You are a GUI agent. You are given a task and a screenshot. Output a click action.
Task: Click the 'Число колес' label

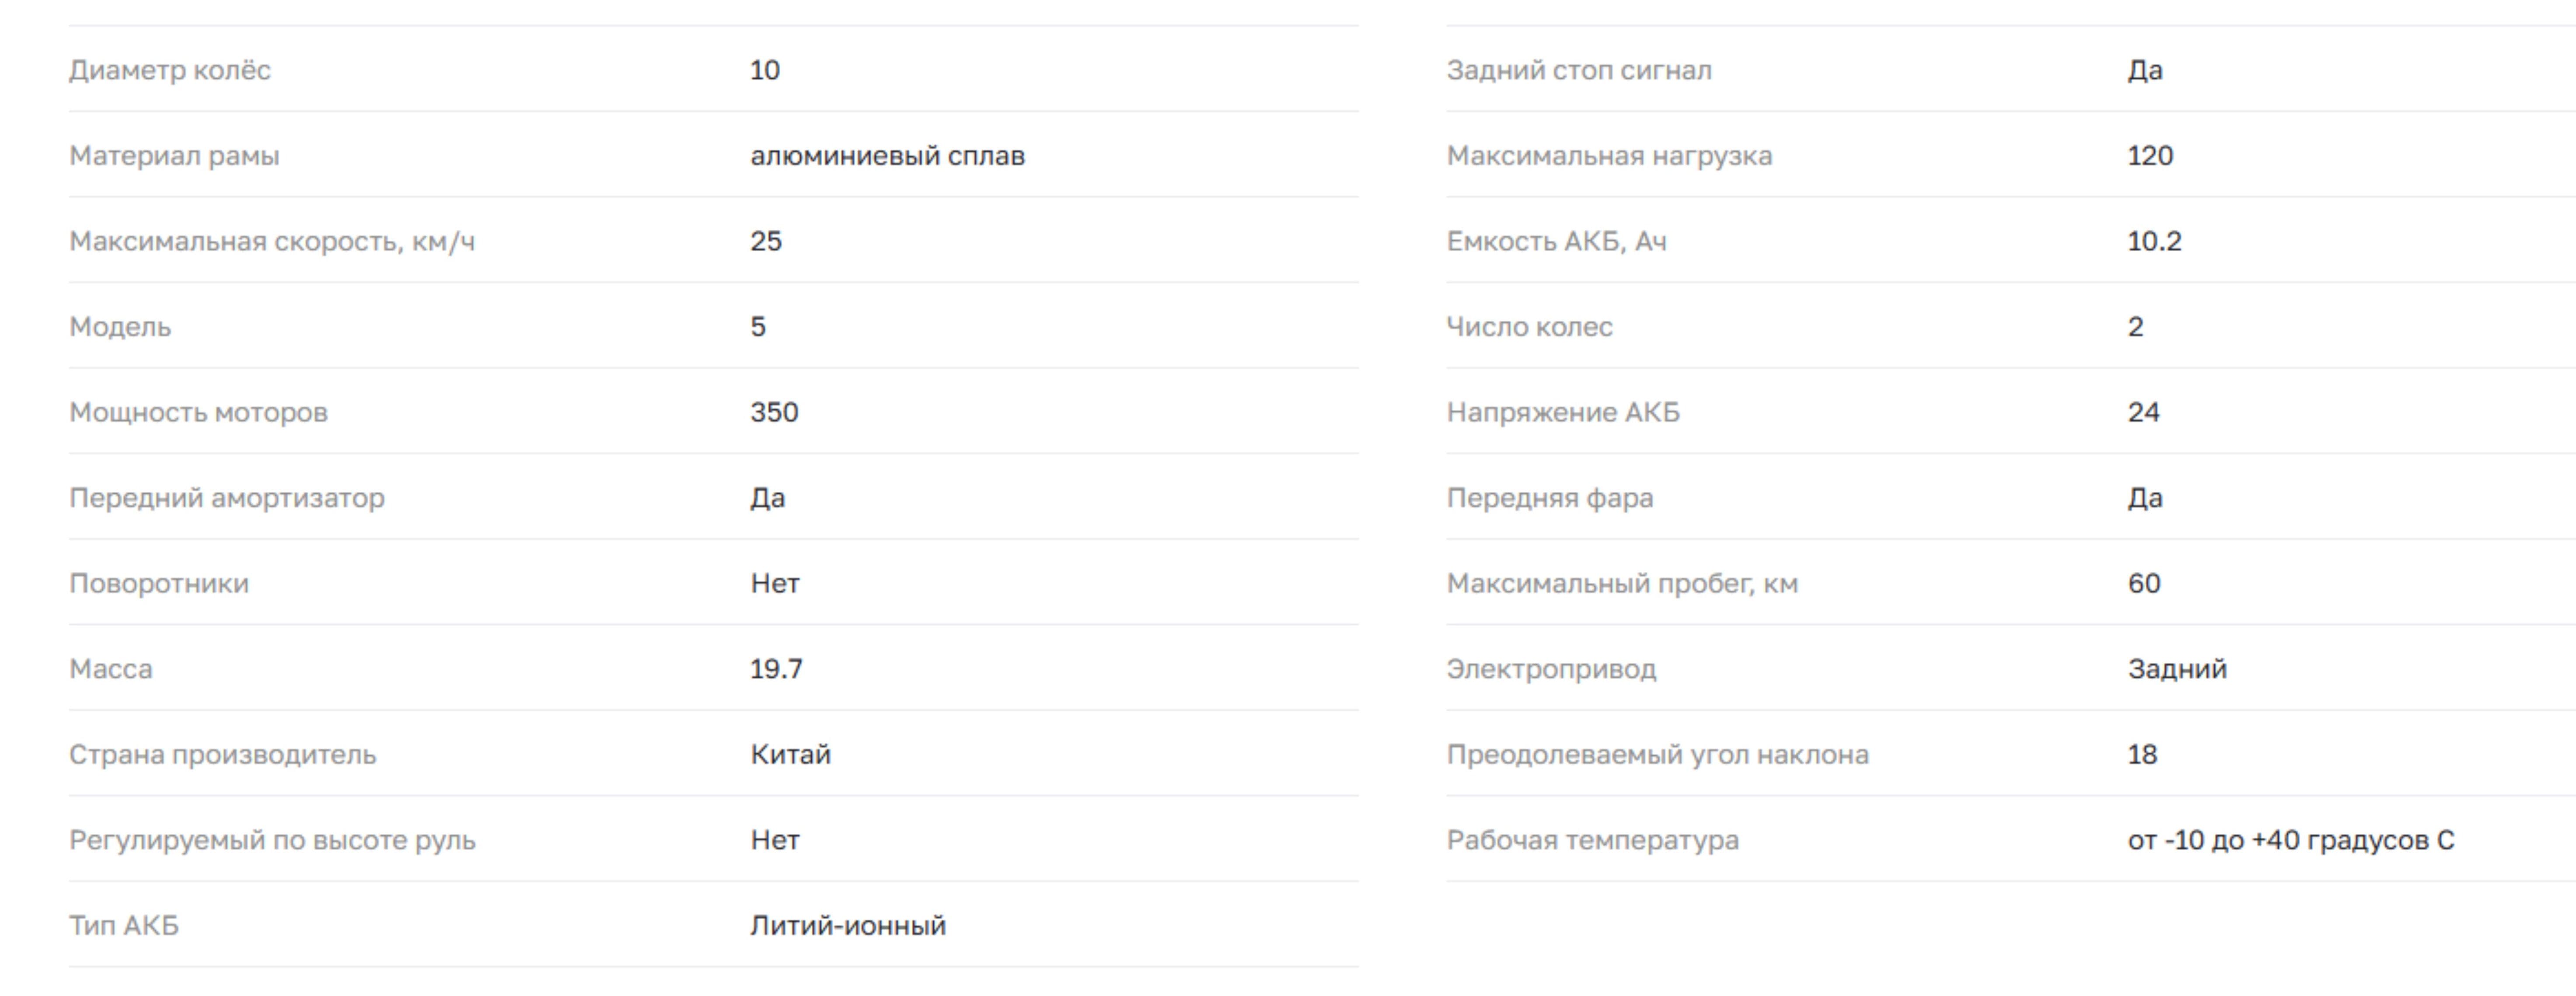coord(1529,327)
